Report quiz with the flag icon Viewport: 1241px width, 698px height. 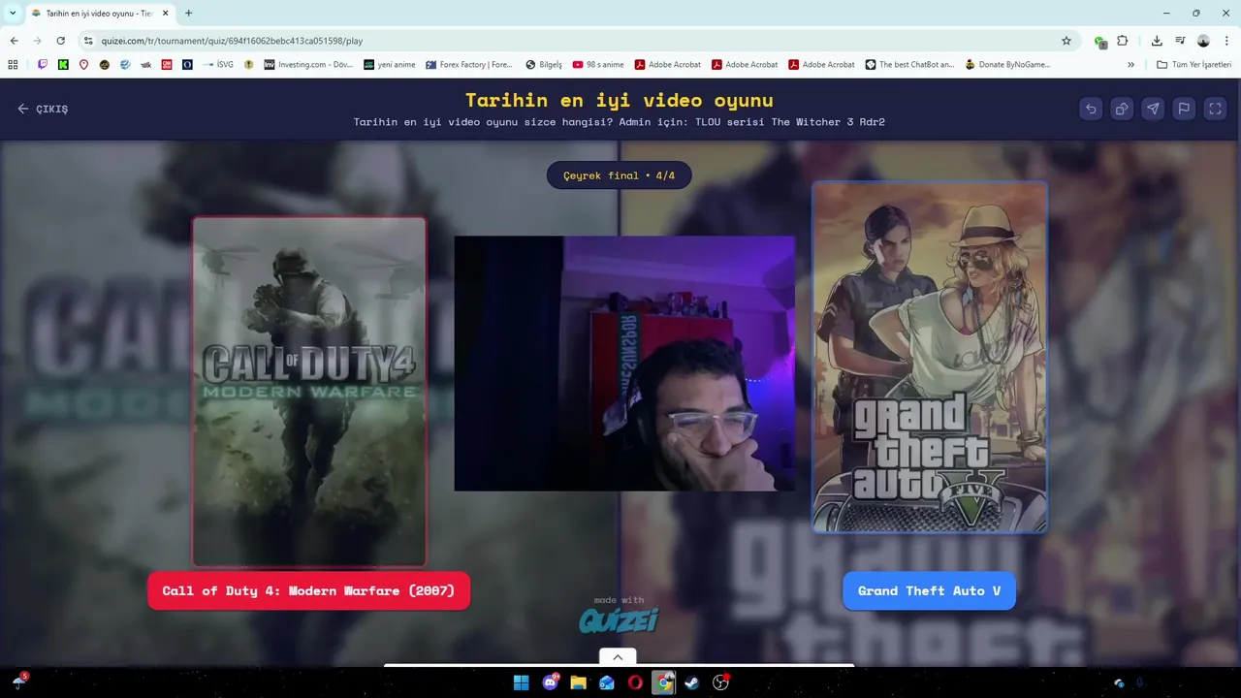pyautogui.click(x=1184, y=109)
